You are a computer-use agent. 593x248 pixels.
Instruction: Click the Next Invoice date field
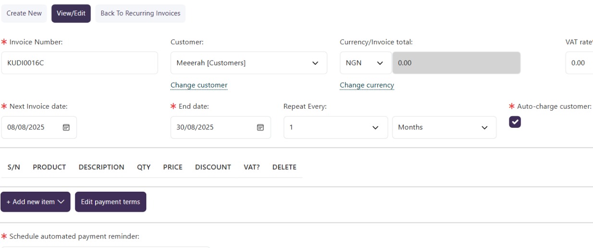point(39,127)
